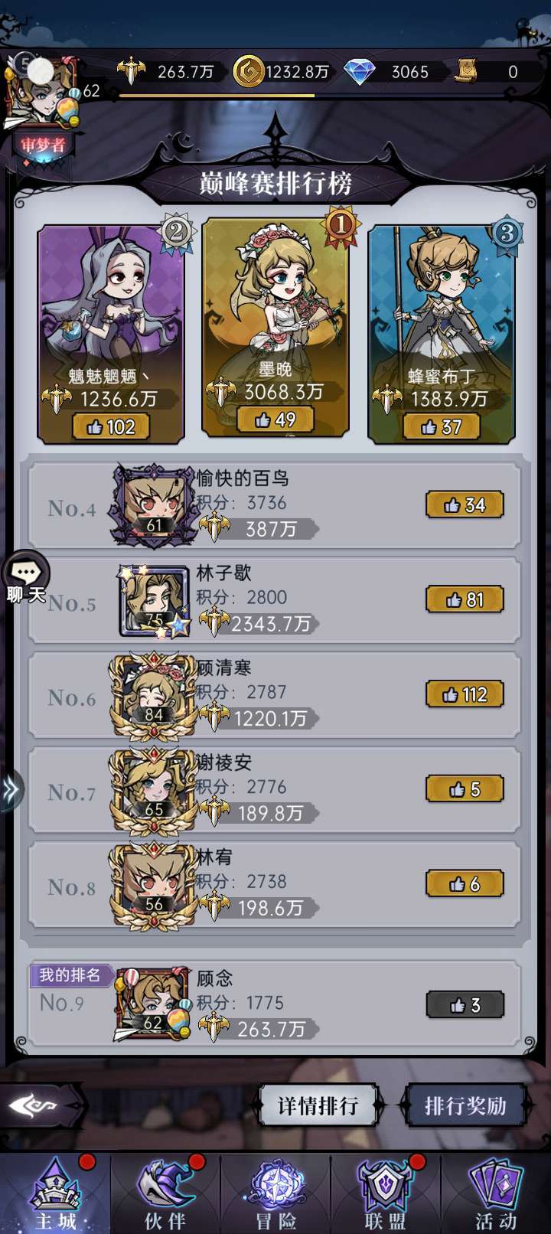Viewport: 551px width, 1234px height.
Task: Like 顾清寒 with thumbs-up 112
Action: (465, 694)
